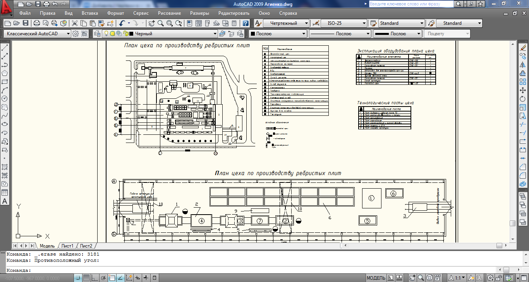Click the Favorites star button in InfoCenter
Screen dimensions: 529x282
point(481,4)
